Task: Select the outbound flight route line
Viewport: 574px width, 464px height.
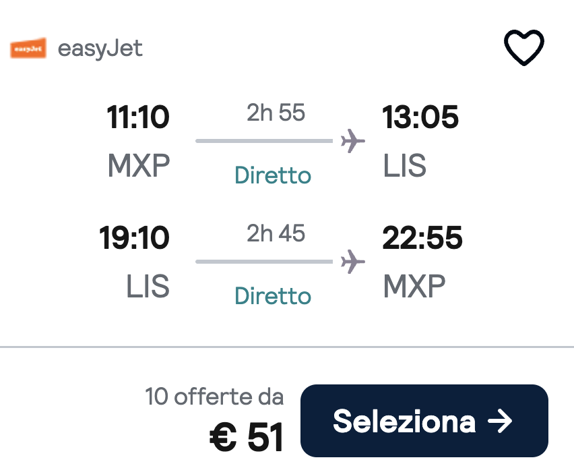Action: 263,141
